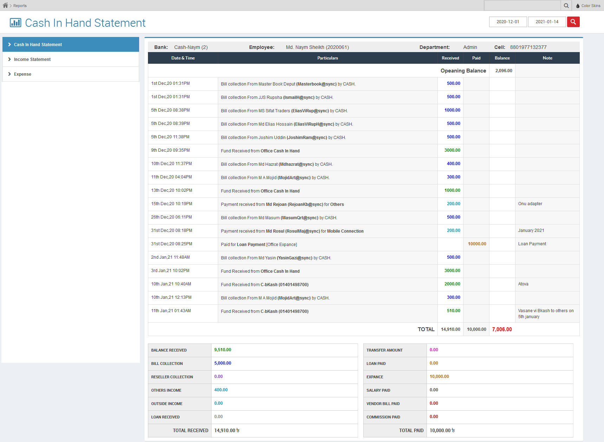Click the home icon in breadcrumb

(5, 5)
